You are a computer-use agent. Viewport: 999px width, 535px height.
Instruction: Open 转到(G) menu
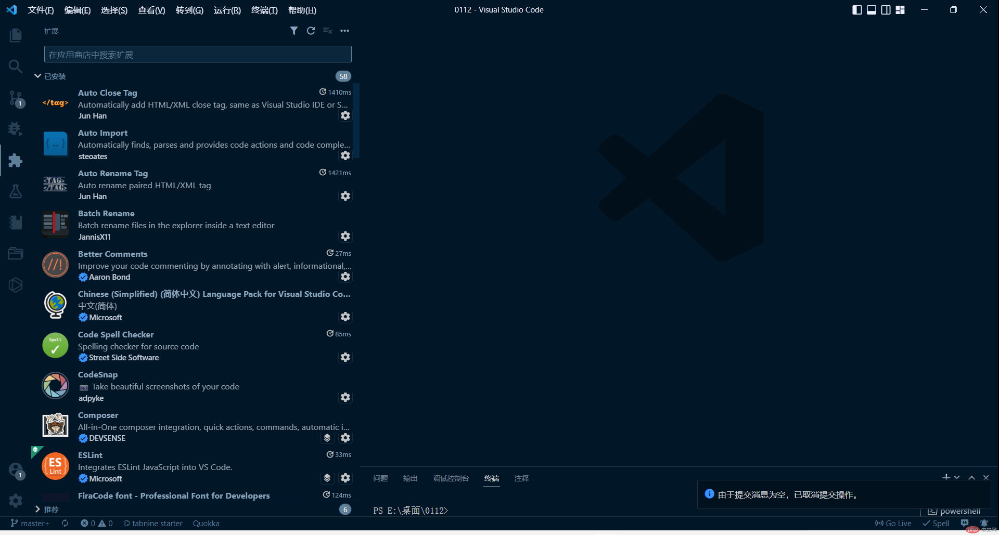point(189,10)
